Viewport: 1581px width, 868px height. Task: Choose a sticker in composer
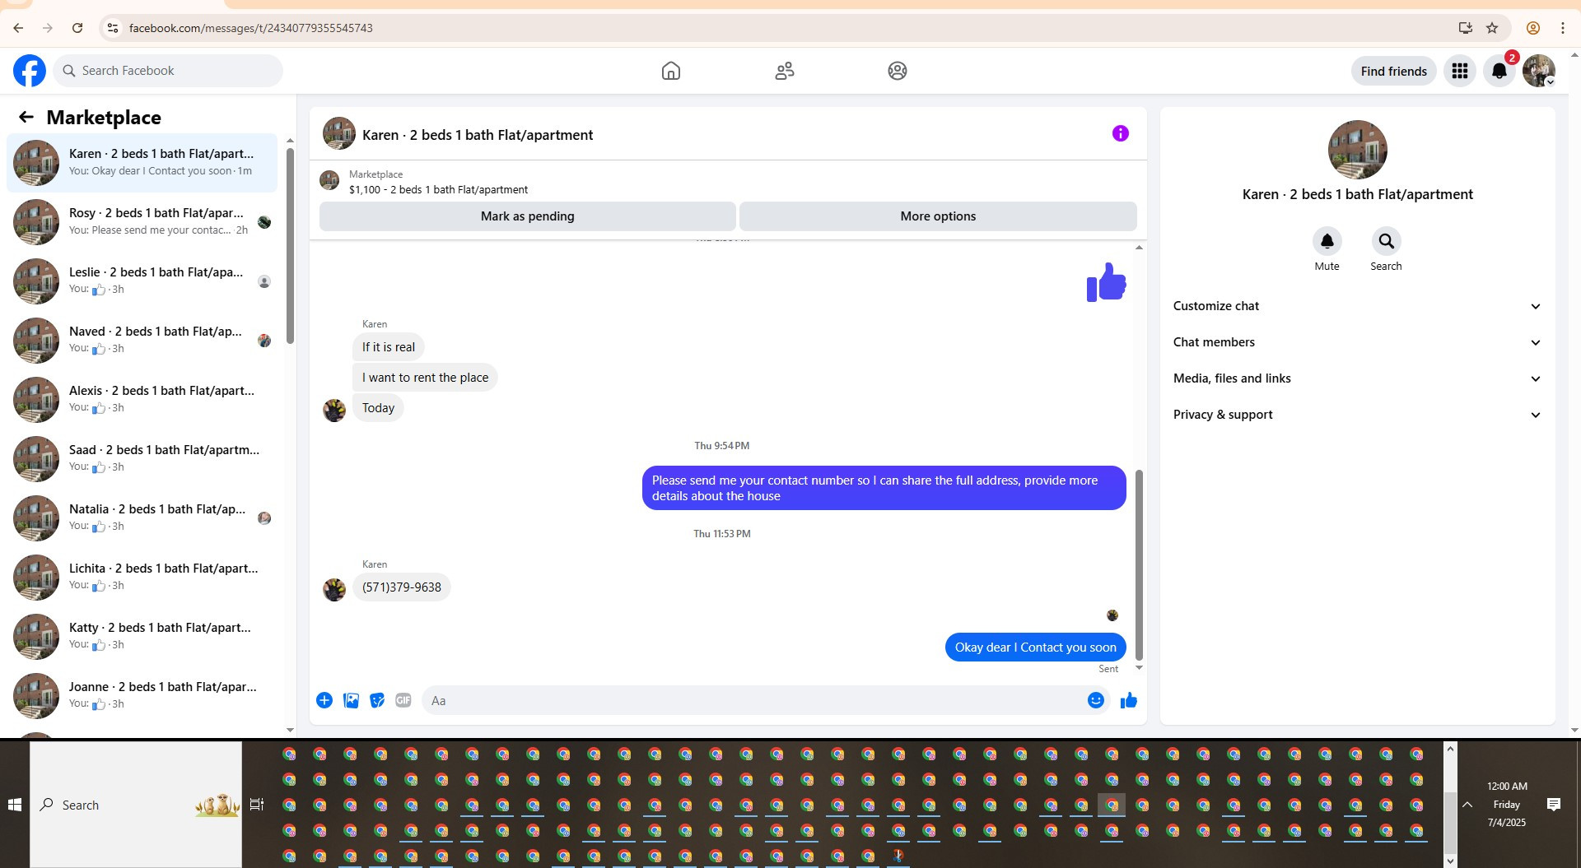377,700
